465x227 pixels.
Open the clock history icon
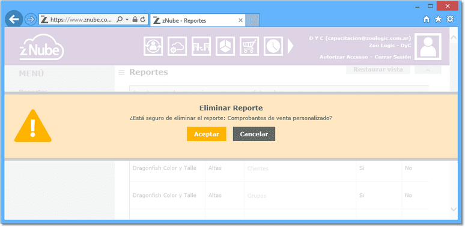click(273, 46)
